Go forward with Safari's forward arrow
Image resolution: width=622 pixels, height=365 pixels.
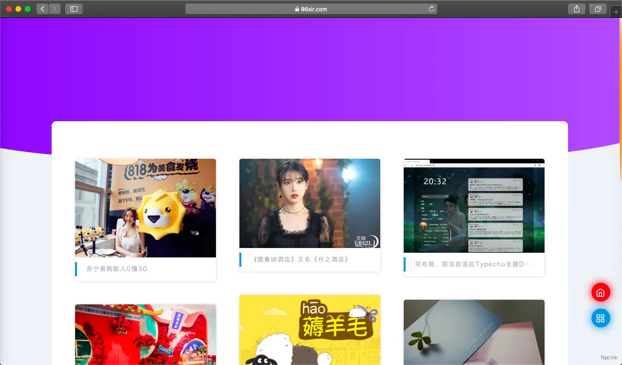coord(54,9)
